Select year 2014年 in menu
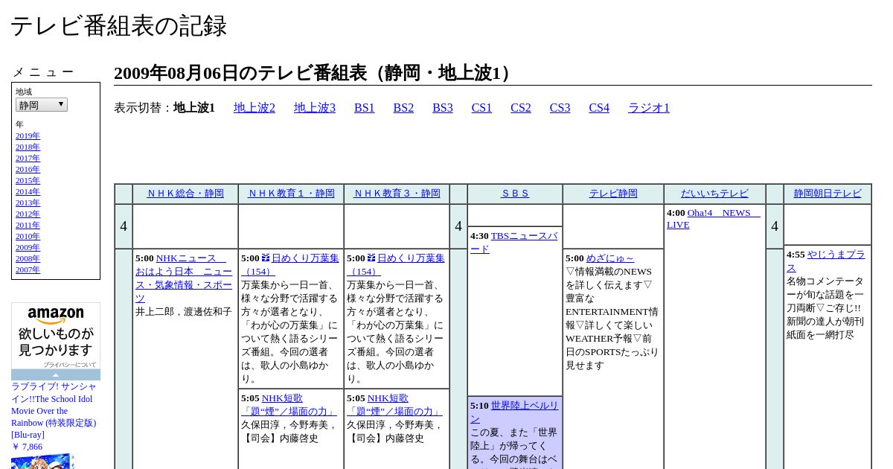The image size is (893, 469). 28,191
